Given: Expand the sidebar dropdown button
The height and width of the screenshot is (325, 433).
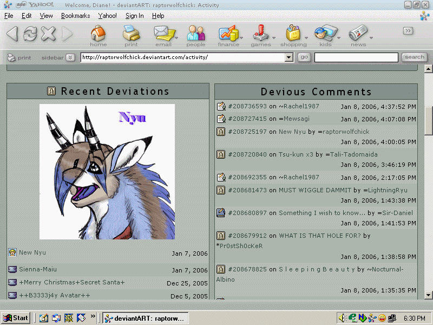Looking at the screenshot, I should pos(70,57).
